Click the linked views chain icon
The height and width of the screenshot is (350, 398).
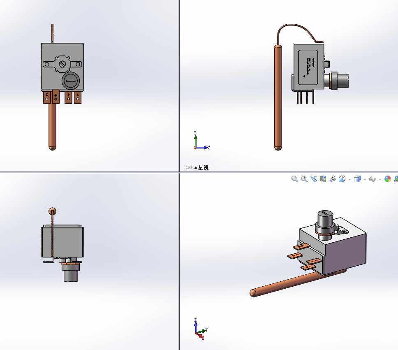click(189, 167)
